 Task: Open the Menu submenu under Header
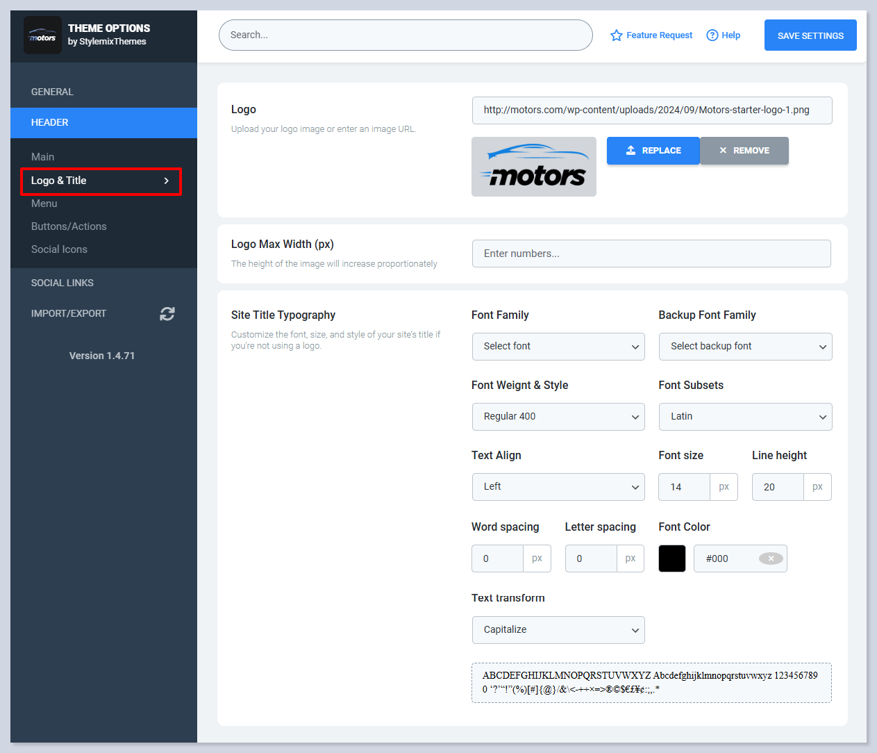coord(44,204)
